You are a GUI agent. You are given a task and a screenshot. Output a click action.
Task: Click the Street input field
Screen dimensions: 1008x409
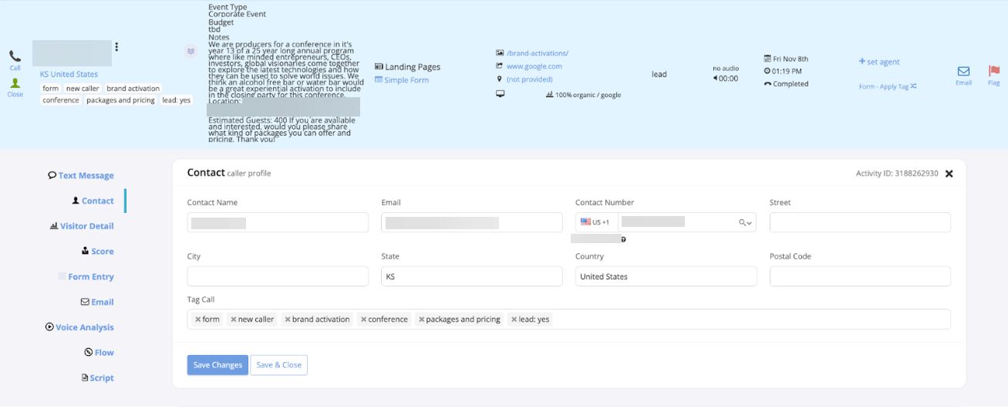860,222
